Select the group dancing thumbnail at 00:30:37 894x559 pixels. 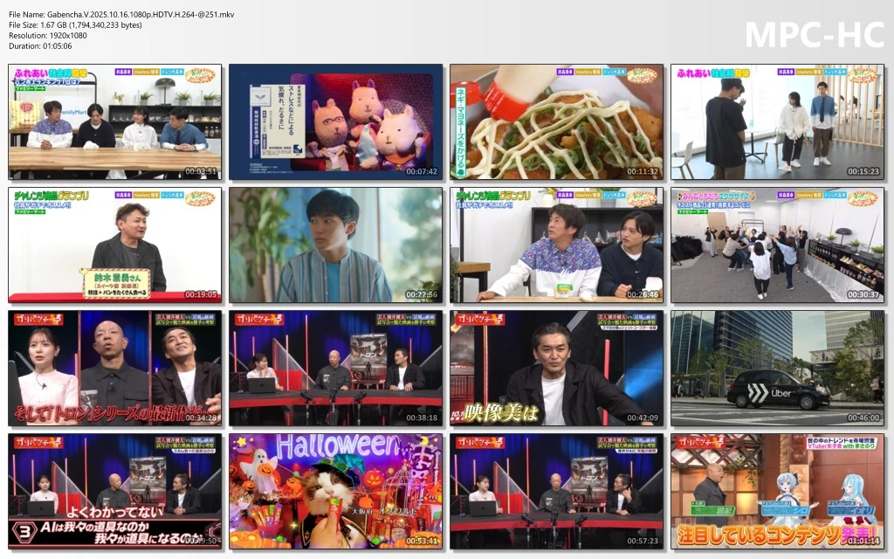[777, 245]
